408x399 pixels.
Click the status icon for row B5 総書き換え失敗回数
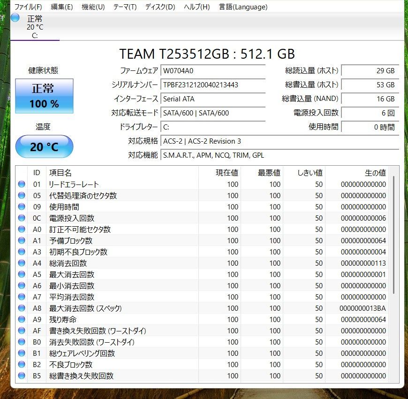(x=22, y=376)
